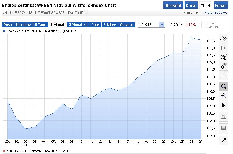Click the WKN LS9CZA text
The width and height of the screenshot is (233, 154).
[x=14, y=13]
